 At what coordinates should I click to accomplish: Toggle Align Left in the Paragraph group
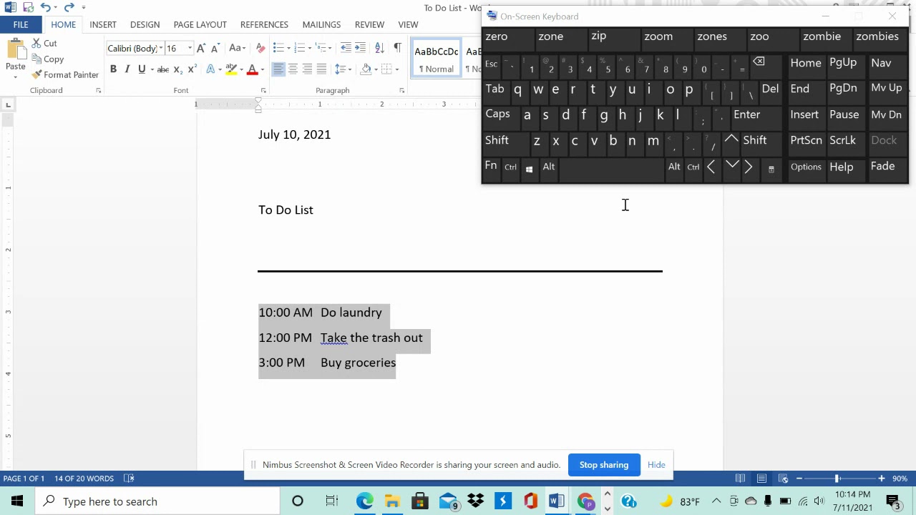278,69
